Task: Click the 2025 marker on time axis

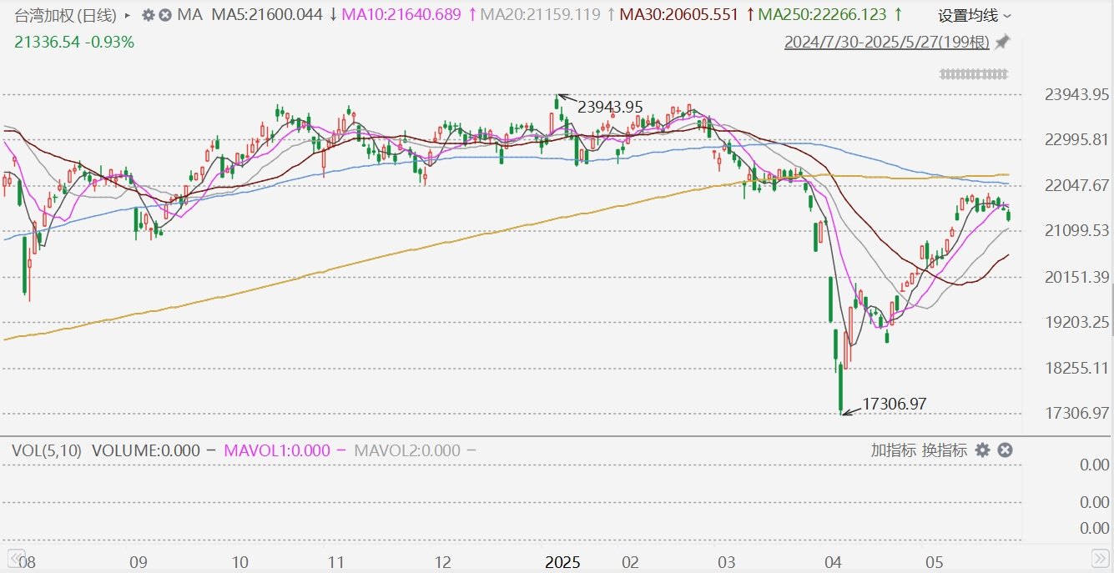Action: pos(562,561)
